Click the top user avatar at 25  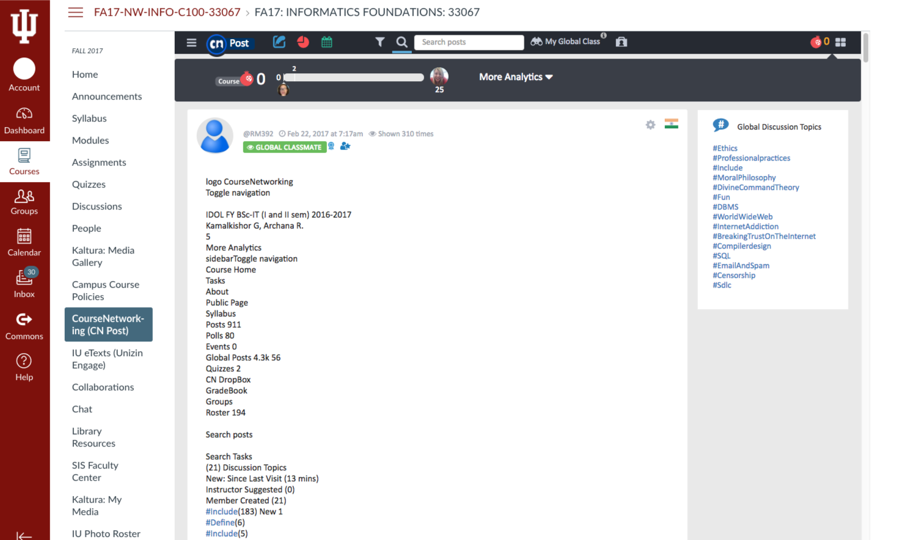coord(439,76)
